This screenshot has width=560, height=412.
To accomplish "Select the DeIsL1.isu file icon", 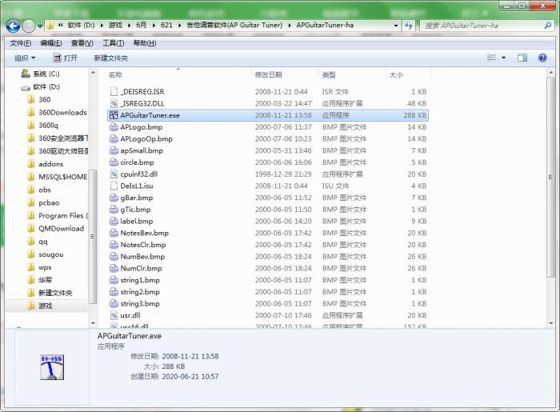I will click(x=114, y=186).
